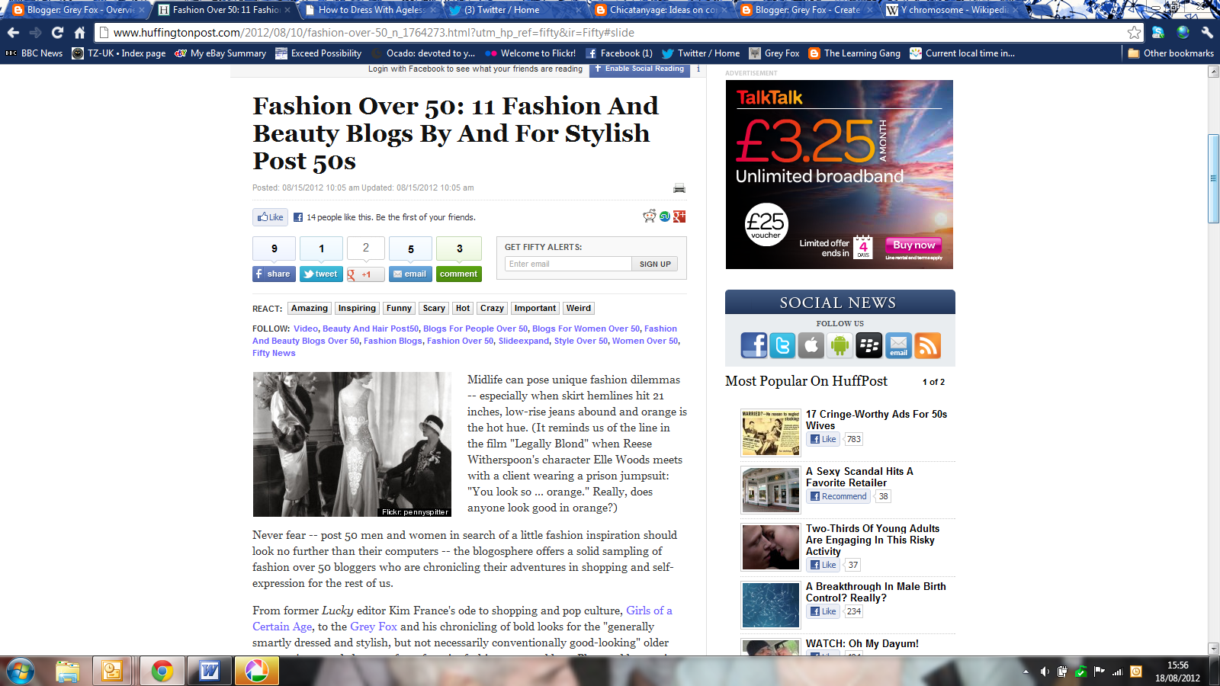Open Microsoft Word from the taskbar
The image size is (1220, 686).
(x=209, y=672)
